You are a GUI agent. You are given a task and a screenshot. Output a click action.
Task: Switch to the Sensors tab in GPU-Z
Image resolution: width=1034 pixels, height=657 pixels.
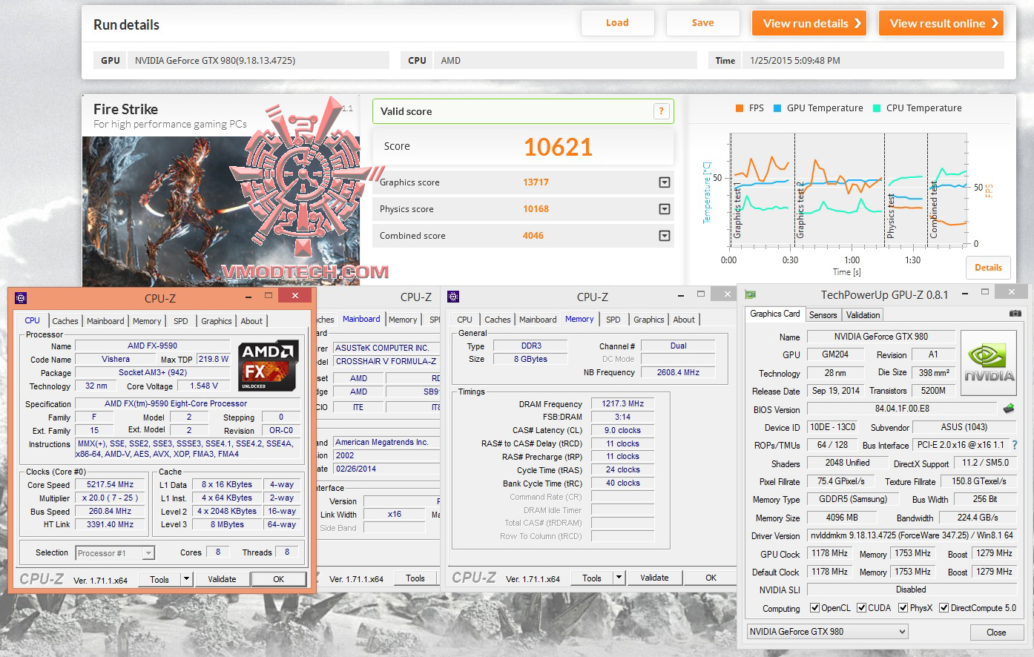point(823,315)
